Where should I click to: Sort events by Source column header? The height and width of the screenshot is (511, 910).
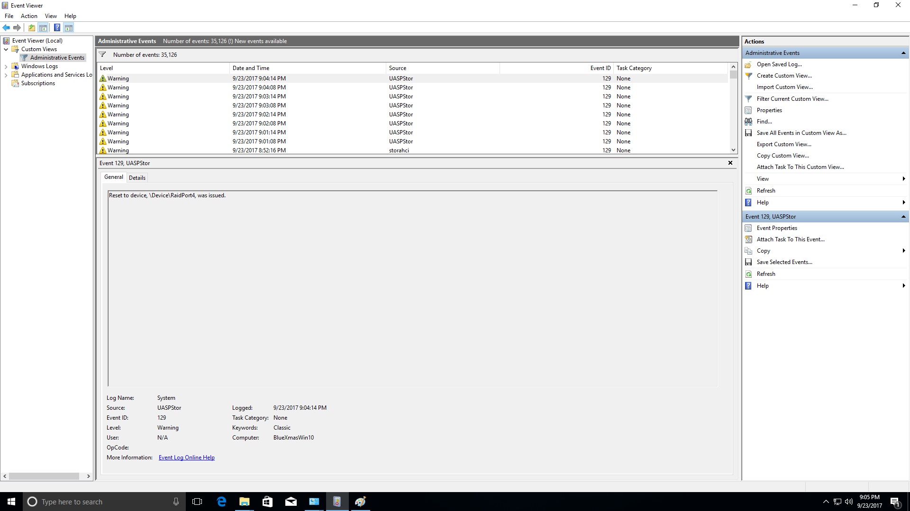point(443,68)
